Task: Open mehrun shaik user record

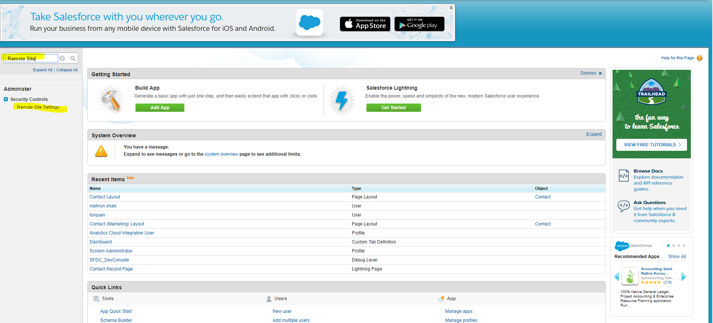Action: point(103,206)
